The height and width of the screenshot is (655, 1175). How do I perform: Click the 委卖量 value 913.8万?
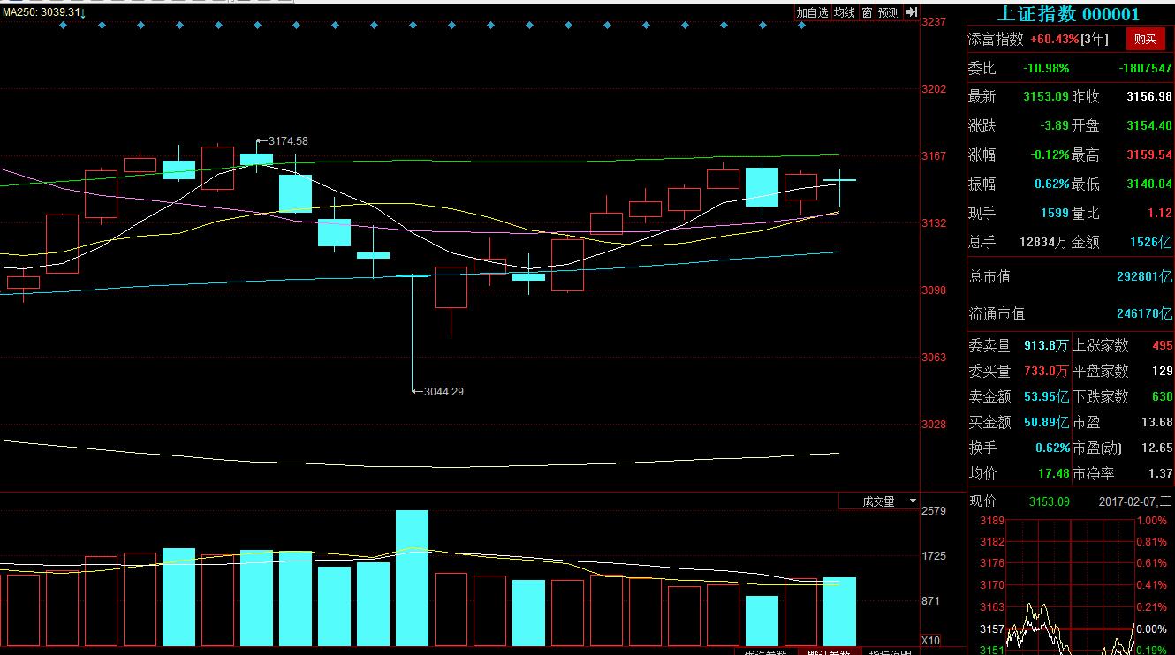click(x=1046, y=345)
